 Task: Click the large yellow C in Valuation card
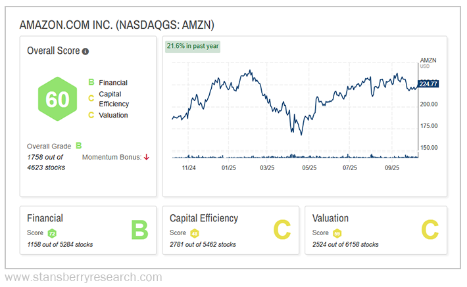point(430,230)
